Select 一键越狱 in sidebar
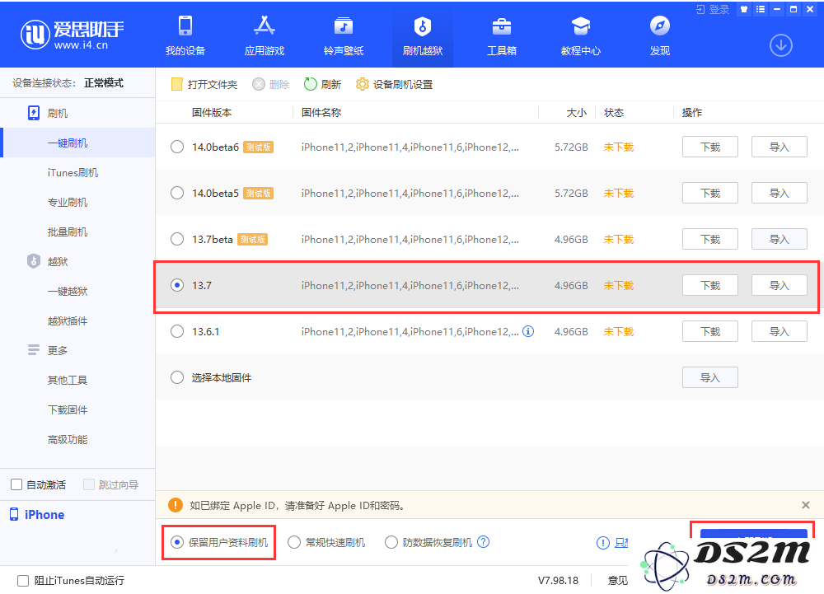Screen dimensions: 824x594 pyautogui.click(x=68, y=291)
